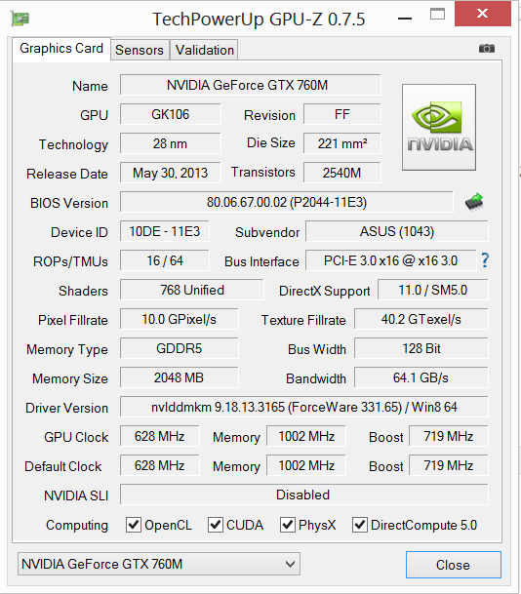
Task: Switch to the Sensors tab
Action: coord(140,50)
